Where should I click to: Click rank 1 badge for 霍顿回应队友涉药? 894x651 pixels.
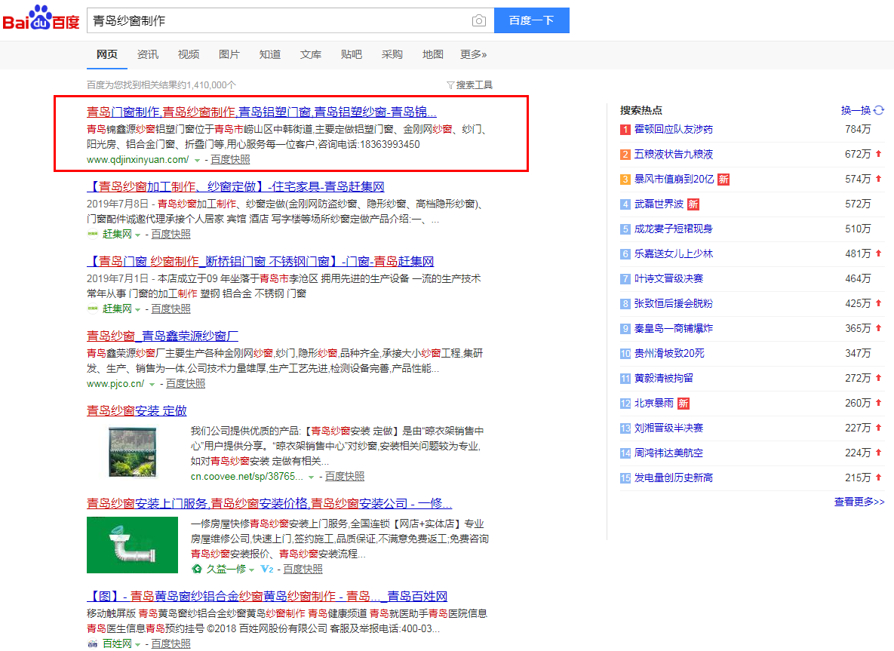[625, 130]
